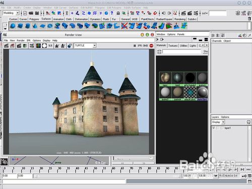
Task: Expand the layer Display dropdown
Action: click(x=218, y=122)
